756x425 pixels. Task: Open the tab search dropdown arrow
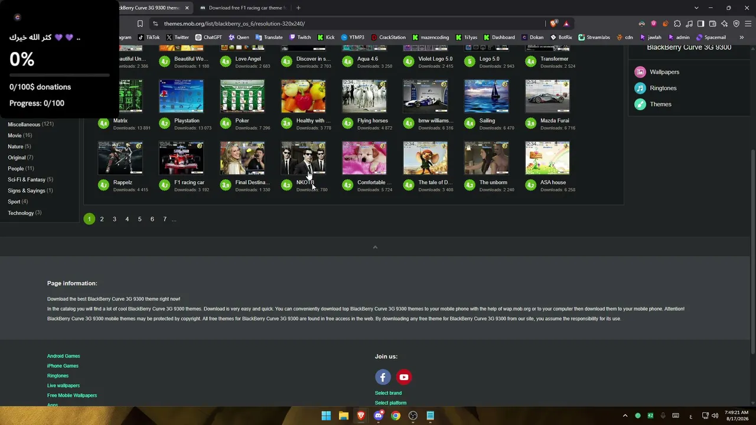click(696, 8)
